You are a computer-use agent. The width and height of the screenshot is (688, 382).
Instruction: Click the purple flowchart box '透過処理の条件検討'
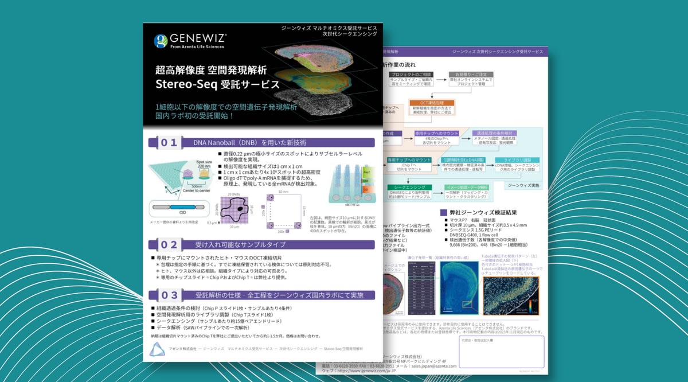pyautogui.click(x=494, y=137)
